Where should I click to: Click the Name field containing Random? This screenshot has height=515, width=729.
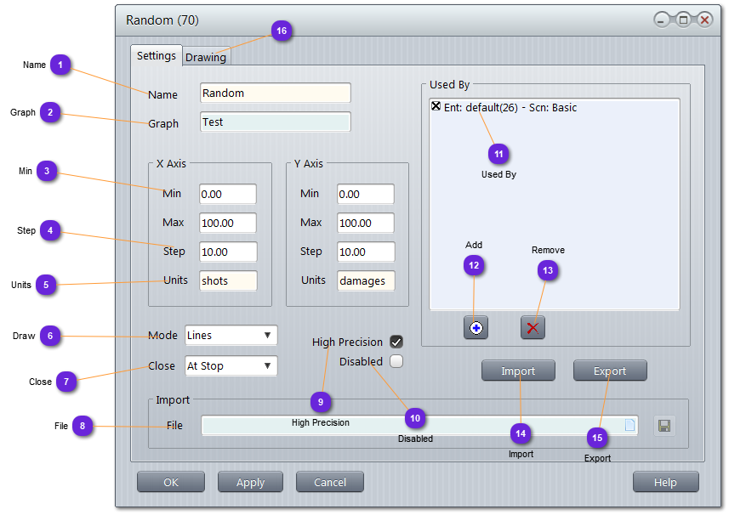point(275,93)
